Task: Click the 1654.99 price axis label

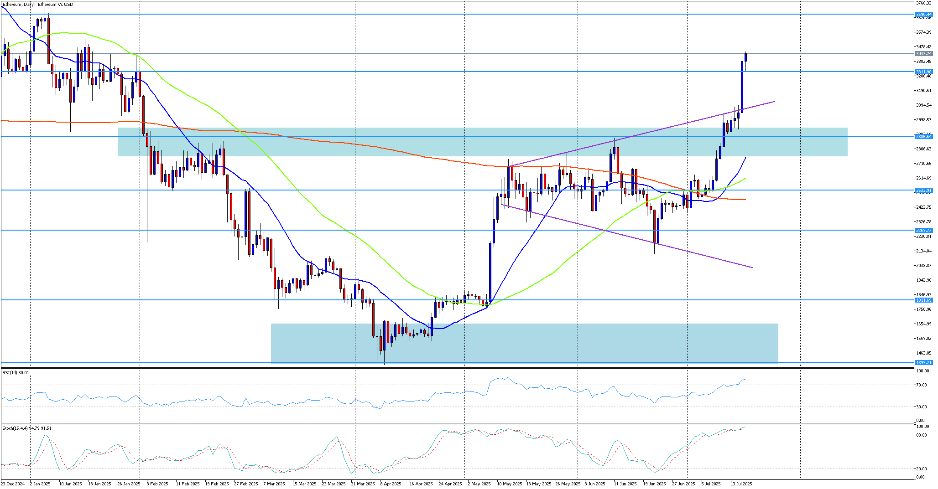Action: click(x=924, y=324)
